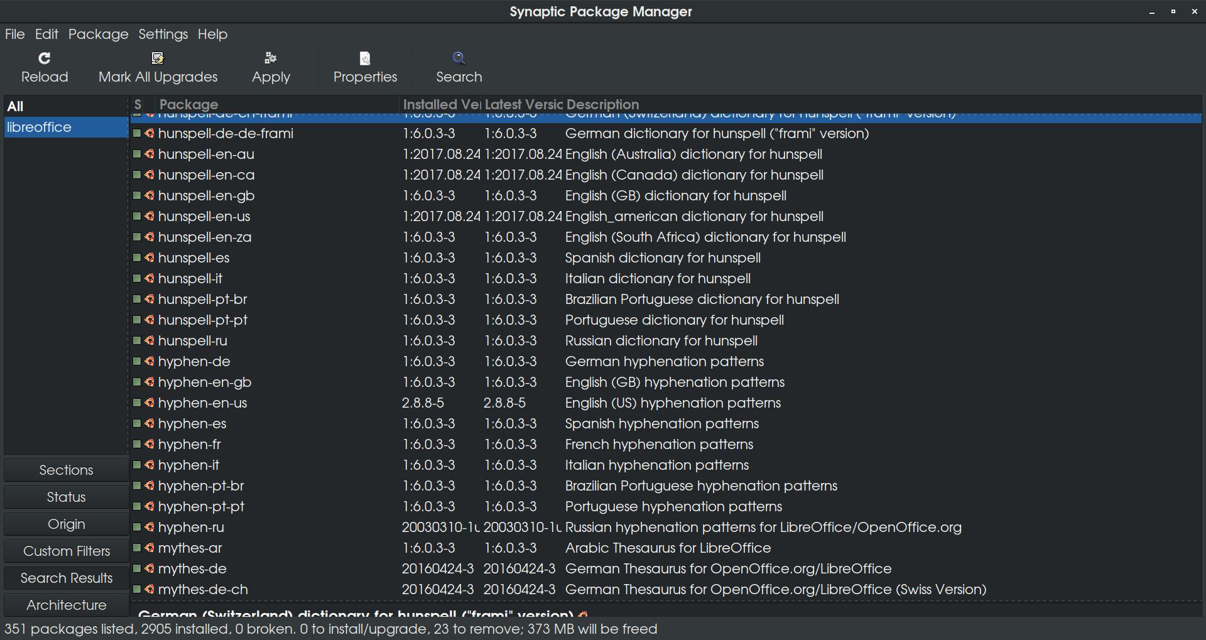Click installed version 2.8.8-5 of hyphen-en-us
Image resolution: width=1206 pixels, height=640 pixels.
tap(423, 403)
